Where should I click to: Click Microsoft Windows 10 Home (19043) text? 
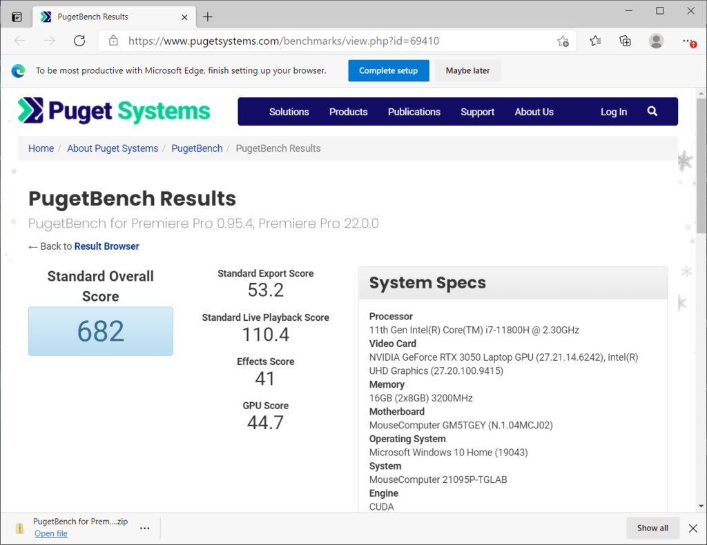coord(448,453)
